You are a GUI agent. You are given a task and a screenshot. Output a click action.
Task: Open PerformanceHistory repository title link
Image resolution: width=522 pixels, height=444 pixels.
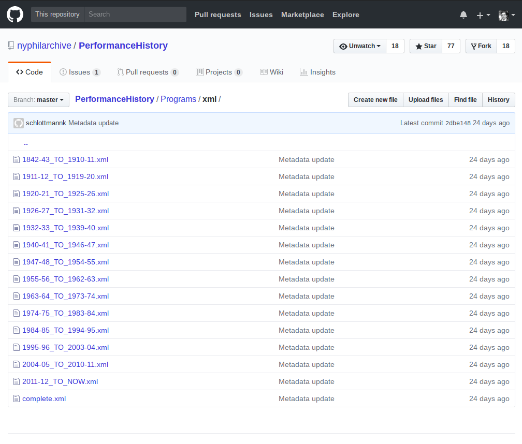click(x=123, y=46)
